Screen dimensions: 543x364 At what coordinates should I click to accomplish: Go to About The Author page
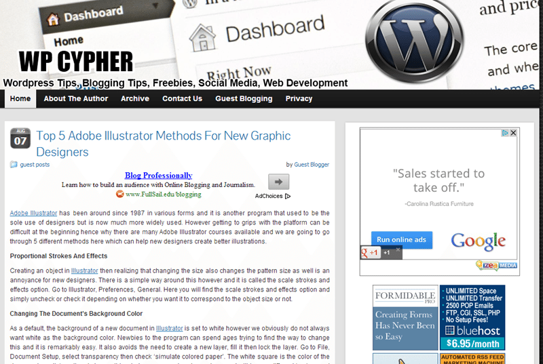pos(76,99)
